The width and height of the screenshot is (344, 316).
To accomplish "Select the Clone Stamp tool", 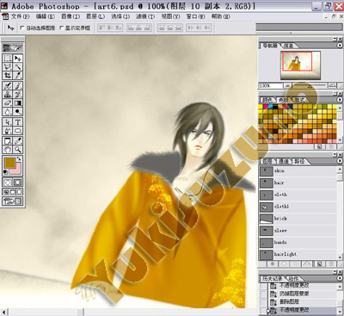I will pos(8,94).
